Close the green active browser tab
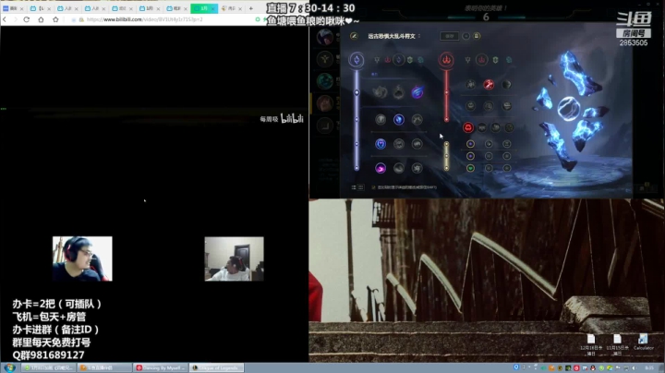 coord(213,8)
